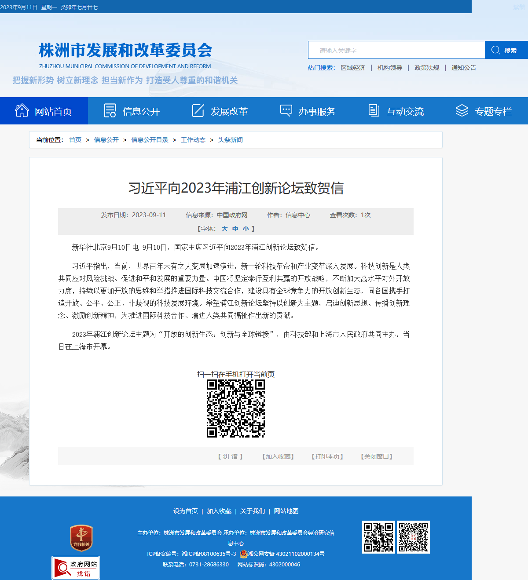Open the 政府网站找错 badge
Image resolution: width=528 pixels, height=580 pixels.
[x=76, y=568]
